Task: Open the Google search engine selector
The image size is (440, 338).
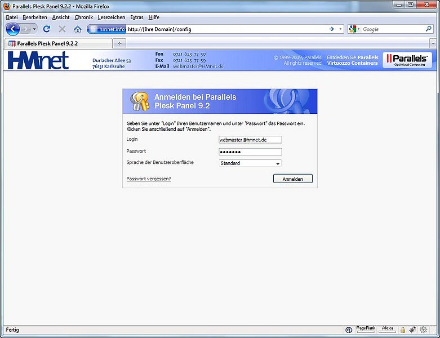Action: [354, 29]
